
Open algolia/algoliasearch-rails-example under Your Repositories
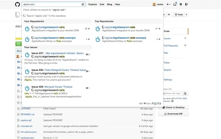pyautogui.click(x=55, y=38)
